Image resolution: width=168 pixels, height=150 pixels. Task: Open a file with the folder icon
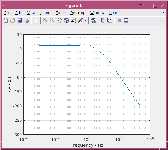[x=13, y=20]
